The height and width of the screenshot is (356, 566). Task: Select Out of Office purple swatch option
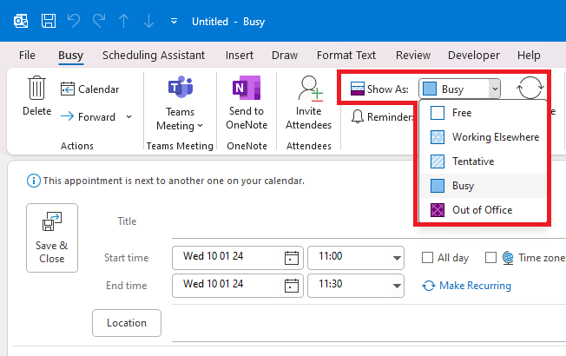[x=438, y=210]
